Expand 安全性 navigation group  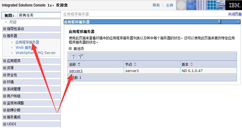pos(5,75)
